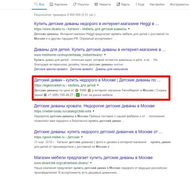Click the magnifier icon on Все tab
The width and height of the screenshot is (190, 179).
tap(36, 4)
